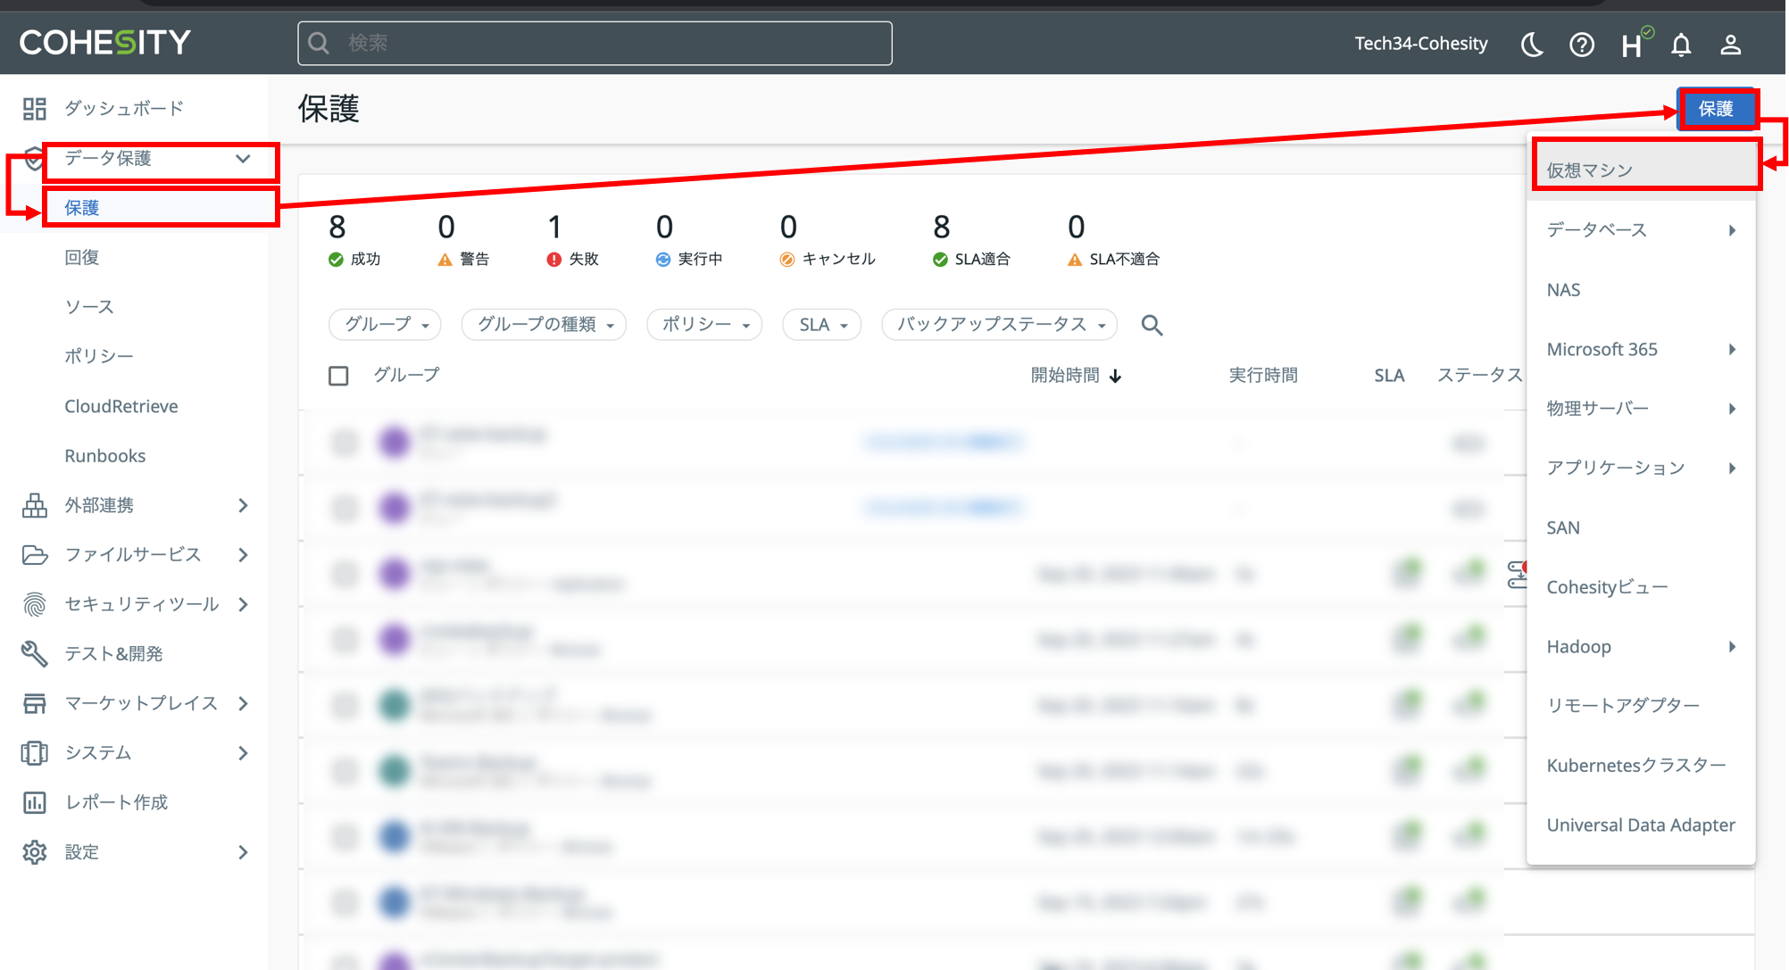This screenshot has width=1789, height=970.
Task: Click the ファイルサービス folder icon
Action: click(35, 555)
